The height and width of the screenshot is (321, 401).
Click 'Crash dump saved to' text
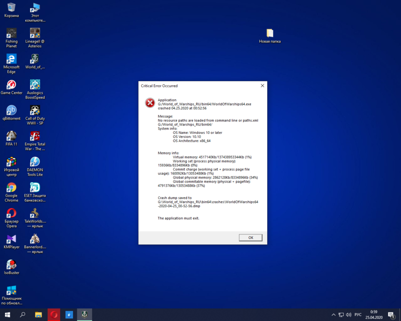[x=174, y=198]
